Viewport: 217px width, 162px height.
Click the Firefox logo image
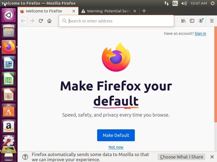click(116, 57)
